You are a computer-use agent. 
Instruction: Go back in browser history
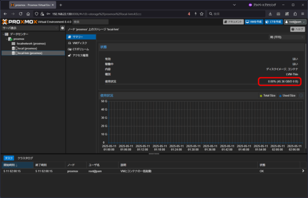point(5,14)
